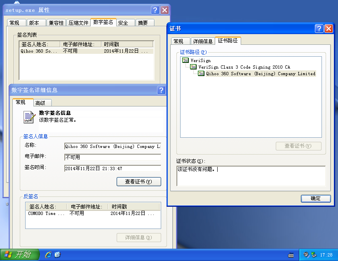This screenshot has height=261, width=338.
Task: Click the second quick launch browser icon
Action: tap(58, 255)
